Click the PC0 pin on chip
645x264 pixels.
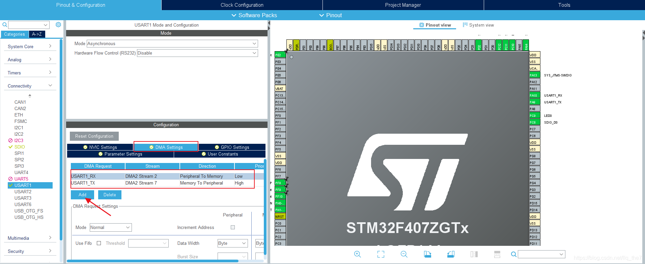pyautogui.click(x=280, y=223)
